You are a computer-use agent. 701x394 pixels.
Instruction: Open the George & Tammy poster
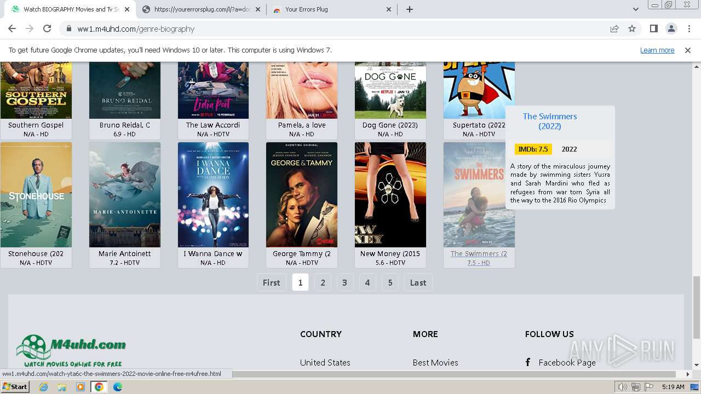(x=302, y=195)
